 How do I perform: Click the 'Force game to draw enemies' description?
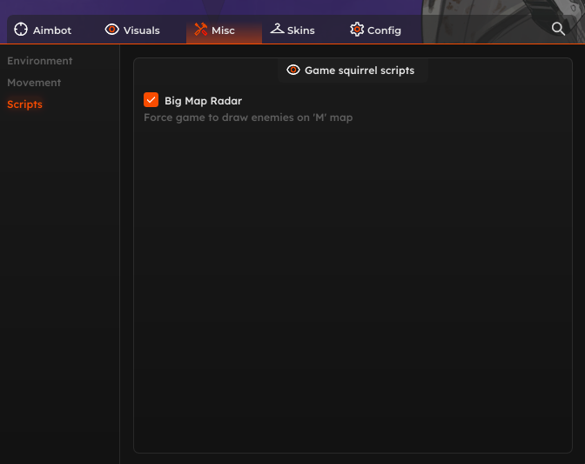[248, 118]
